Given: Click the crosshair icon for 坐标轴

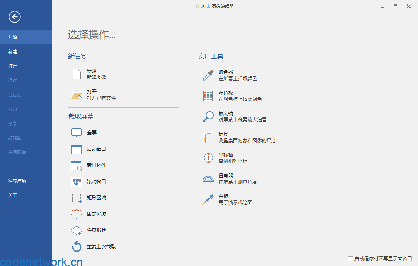Looking at the screenshot, I should click(x=208, y=158).
